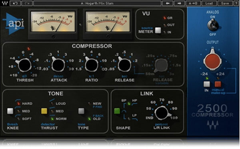Click the -24 output label
Image resolution: width=240 pixels, height=149 pixels.
pos(204,74)
